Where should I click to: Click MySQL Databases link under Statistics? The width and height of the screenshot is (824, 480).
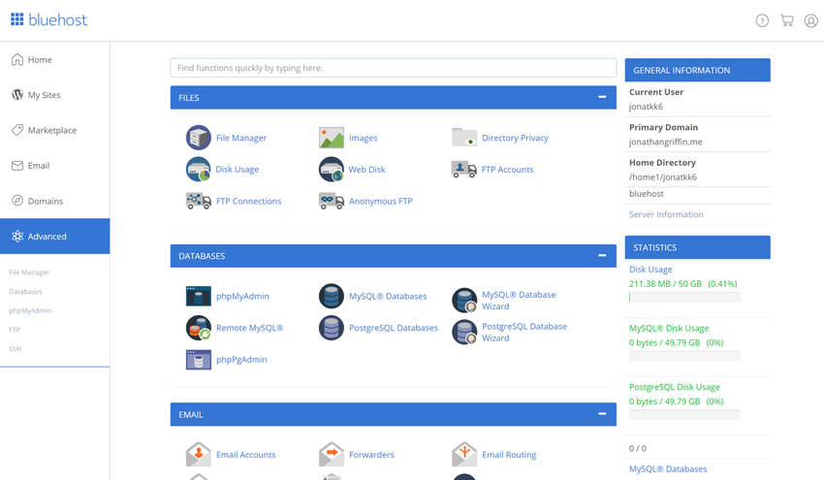point(668,469)
